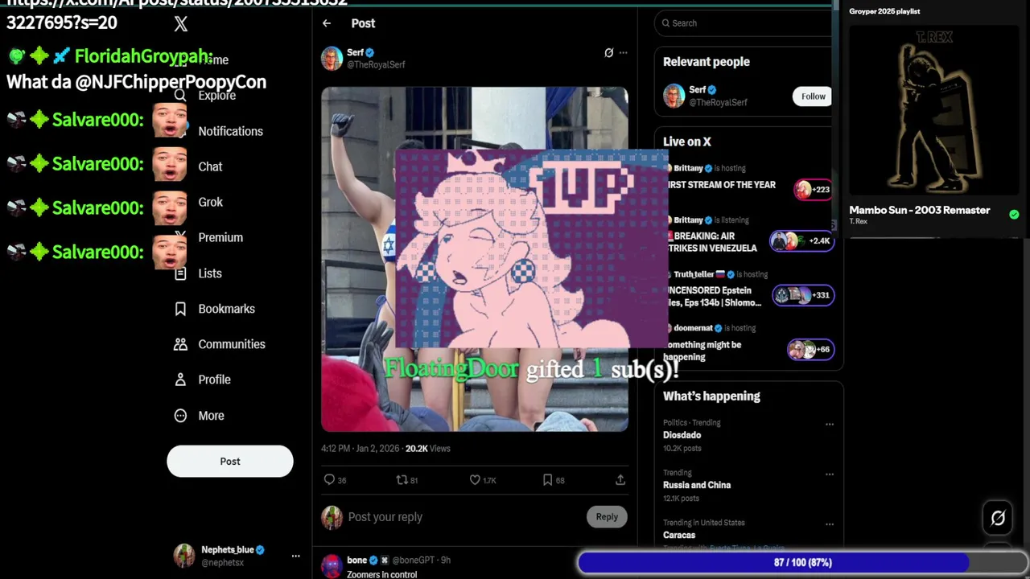
Task: Click the X logo icon
Action: pyautogui.click(x=181, y=24)
